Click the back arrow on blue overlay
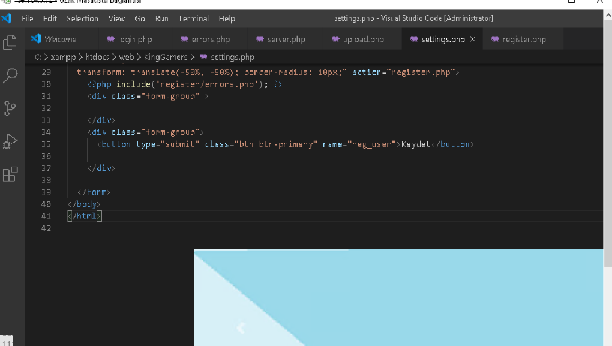Screen dimensions: 612x346 point(241,328)
